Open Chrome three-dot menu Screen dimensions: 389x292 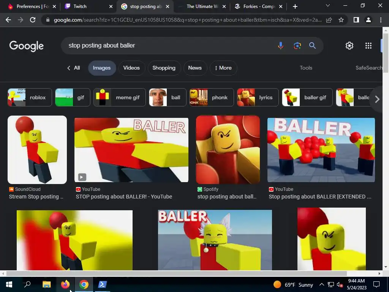pyautogui.click(x=381, y=20)
